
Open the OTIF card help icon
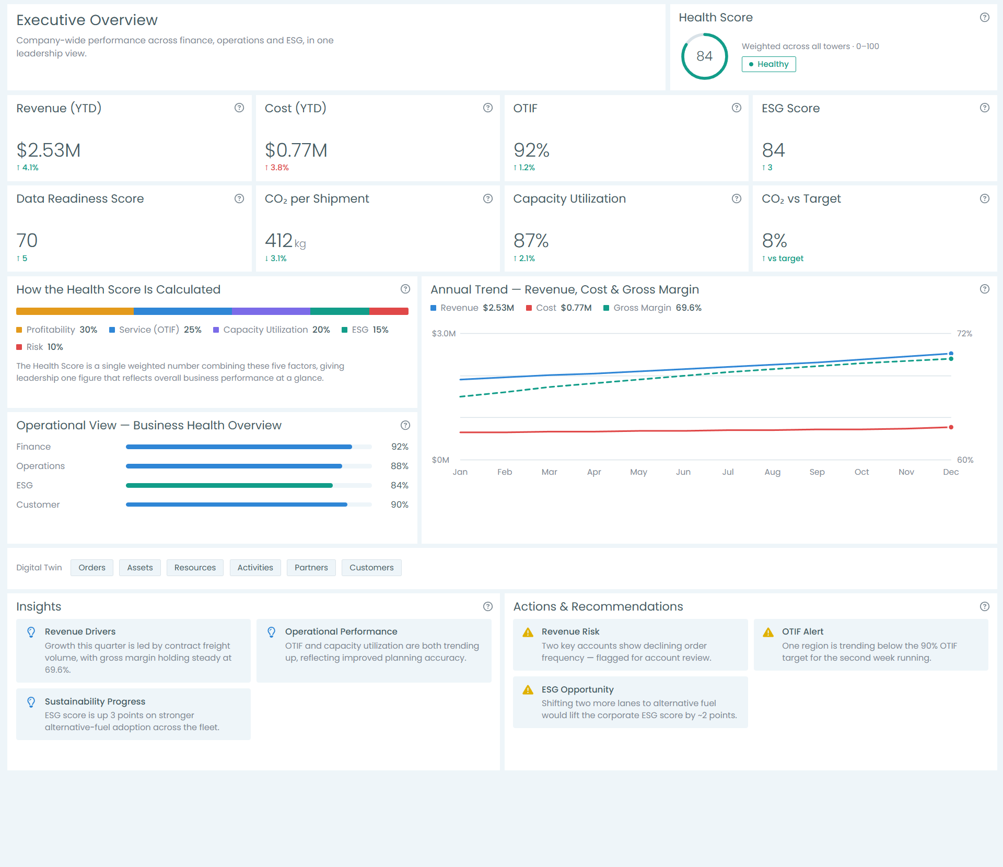click(737, 108)
